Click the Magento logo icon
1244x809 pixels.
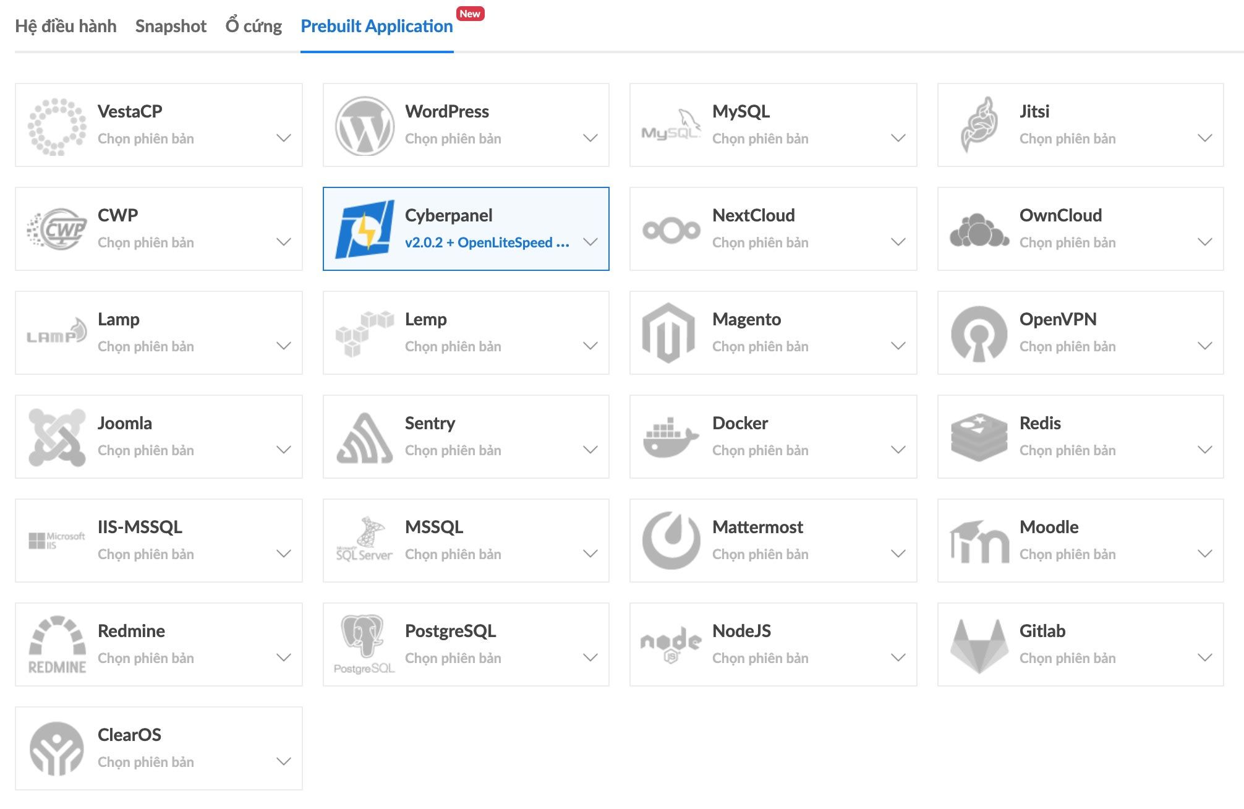pos(668,333)
